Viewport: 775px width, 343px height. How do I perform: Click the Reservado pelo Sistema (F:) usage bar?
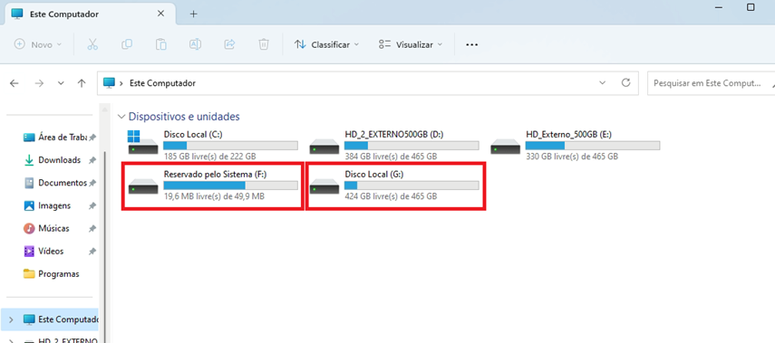230,185
